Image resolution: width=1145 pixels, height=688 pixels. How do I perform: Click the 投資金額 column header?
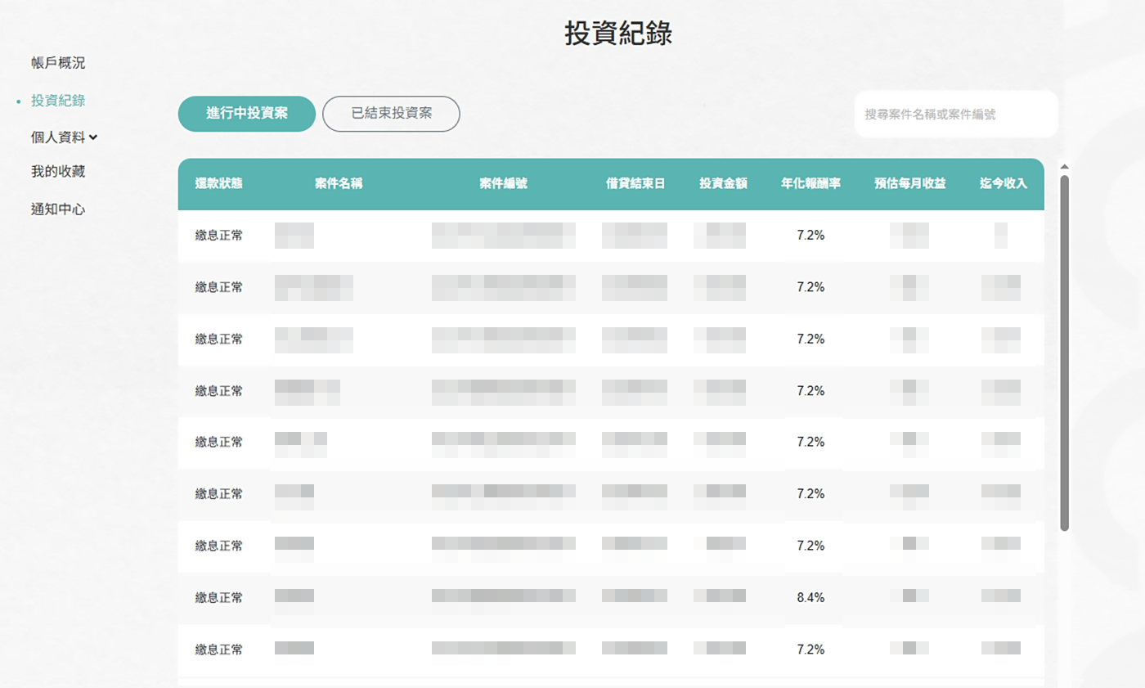[723, 184]
